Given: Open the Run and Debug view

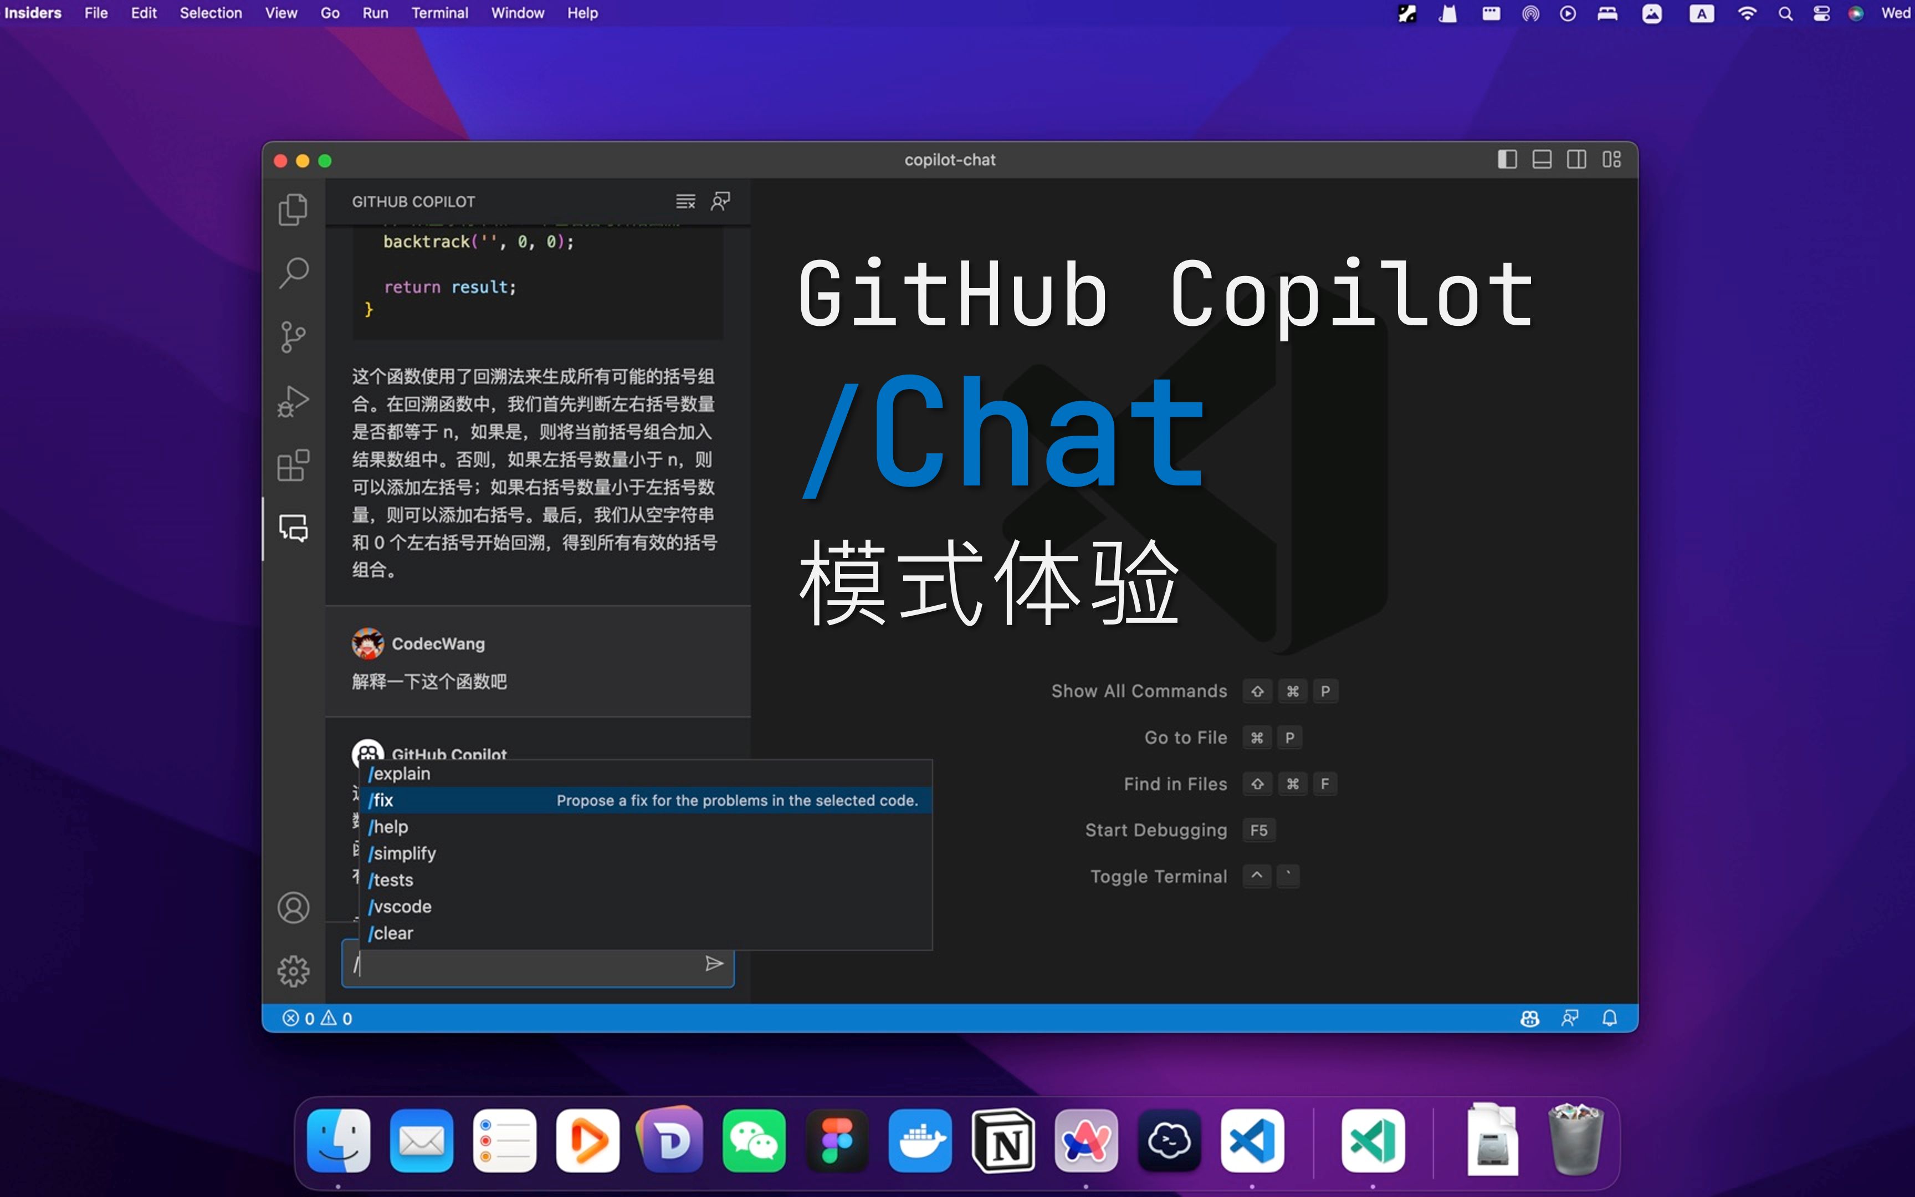Looking at the screenshot, I should 294,401.
